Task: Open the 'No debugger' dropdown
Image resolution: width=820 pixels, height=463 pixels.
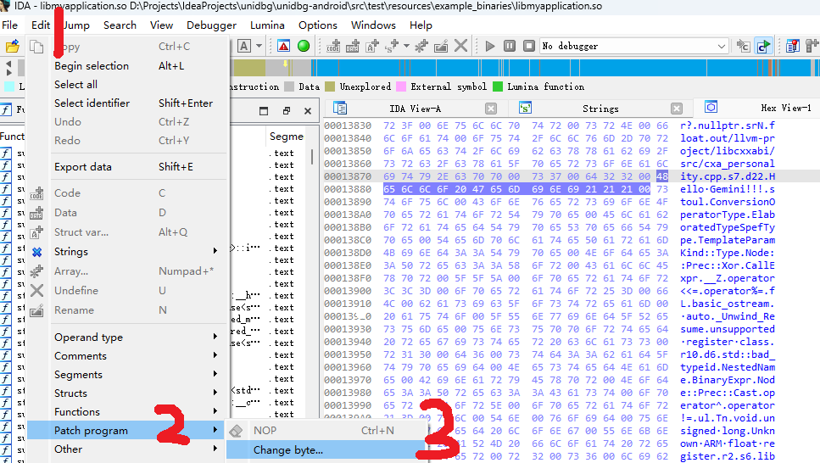Action: (x=634, y=46)
